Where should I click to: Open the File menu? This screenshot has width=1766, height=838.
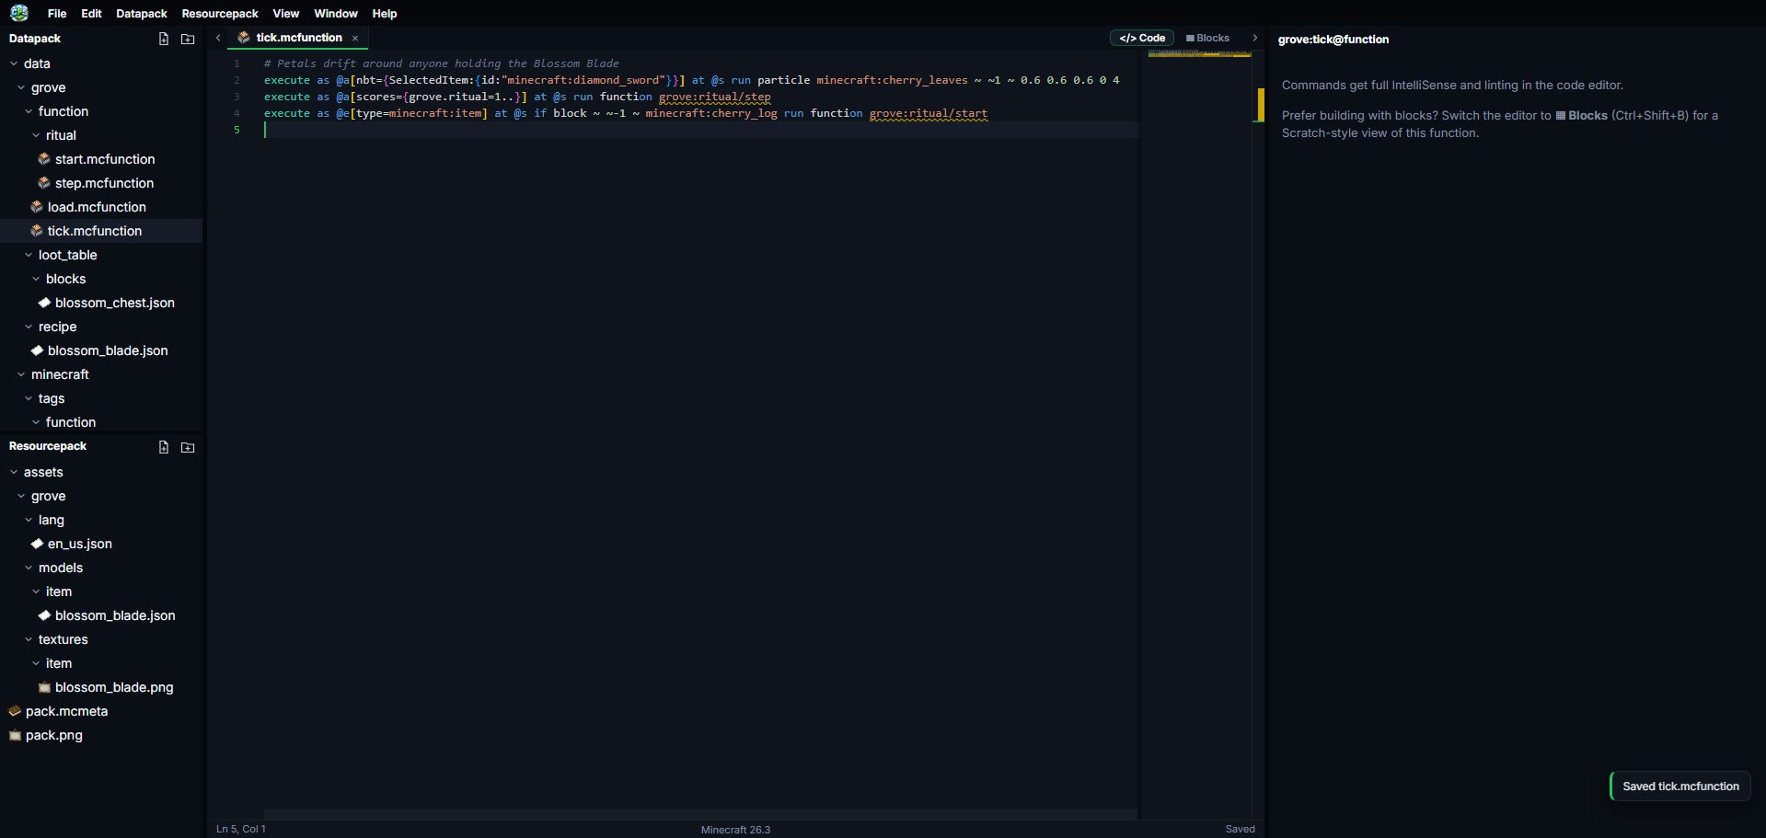pos(57,14)
